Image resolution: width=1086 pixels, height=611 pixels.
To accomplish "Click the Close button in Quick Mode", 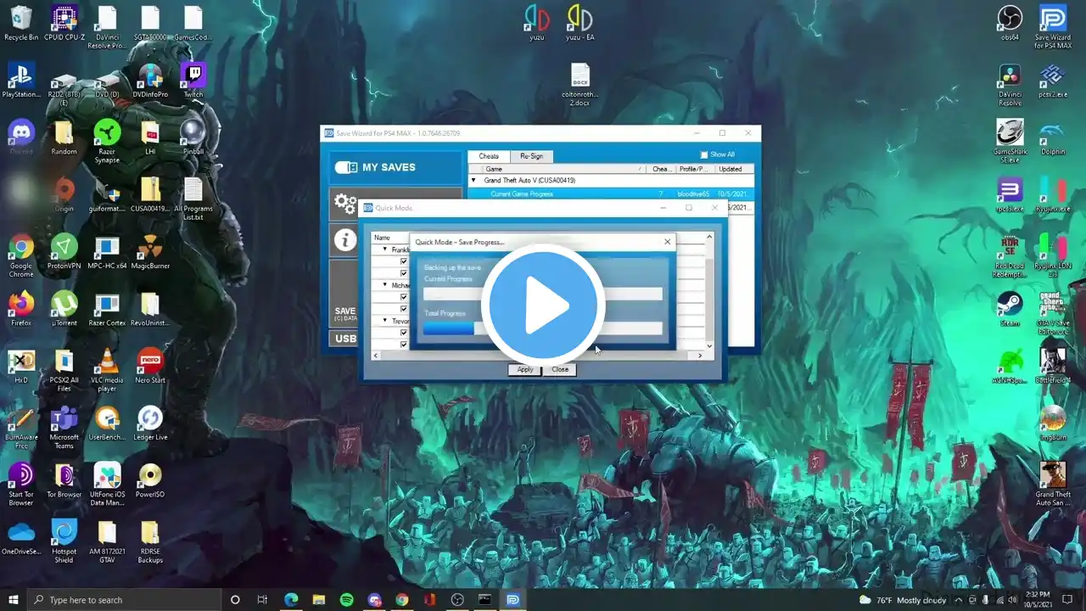I will click(560, 370).
